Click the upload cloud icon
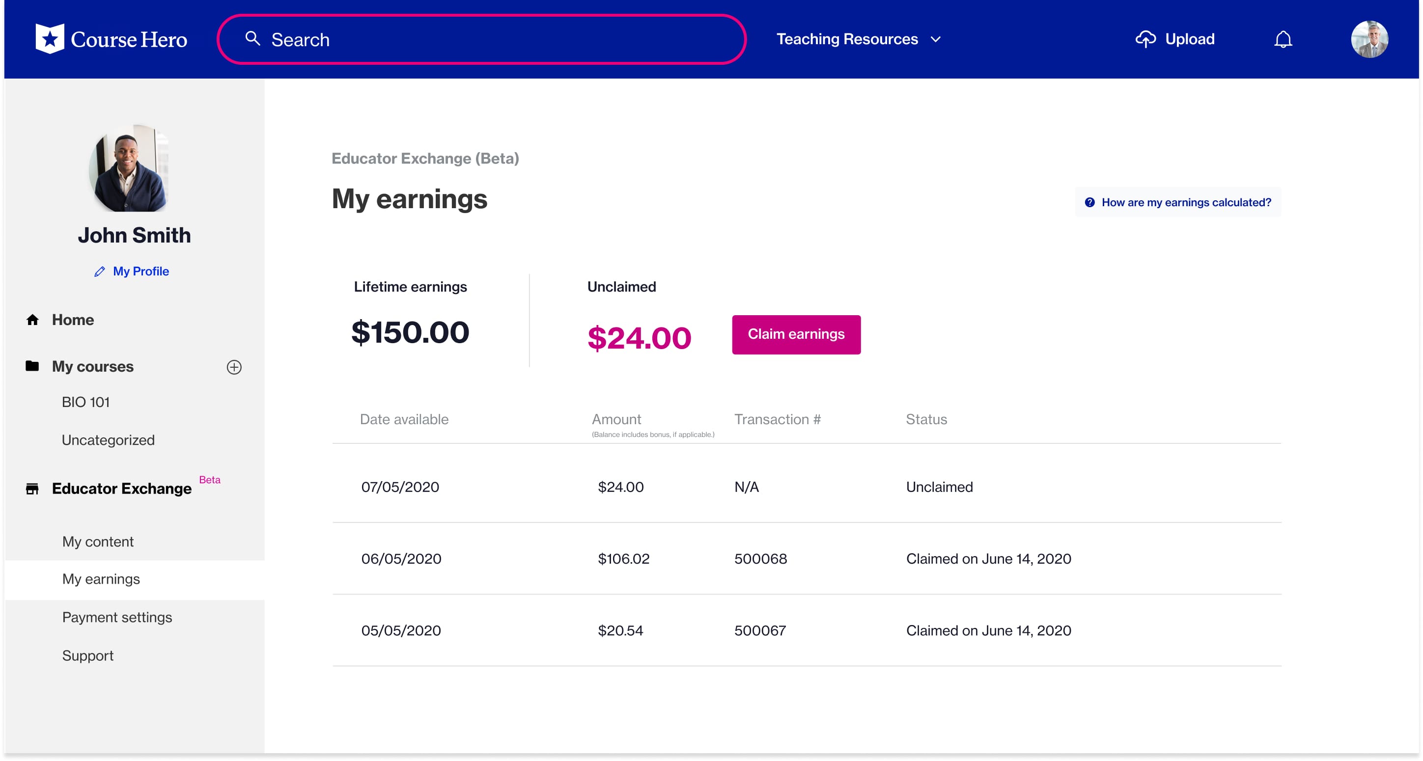This screenshot has height=761, width=1423. [x=1145, y=39]
